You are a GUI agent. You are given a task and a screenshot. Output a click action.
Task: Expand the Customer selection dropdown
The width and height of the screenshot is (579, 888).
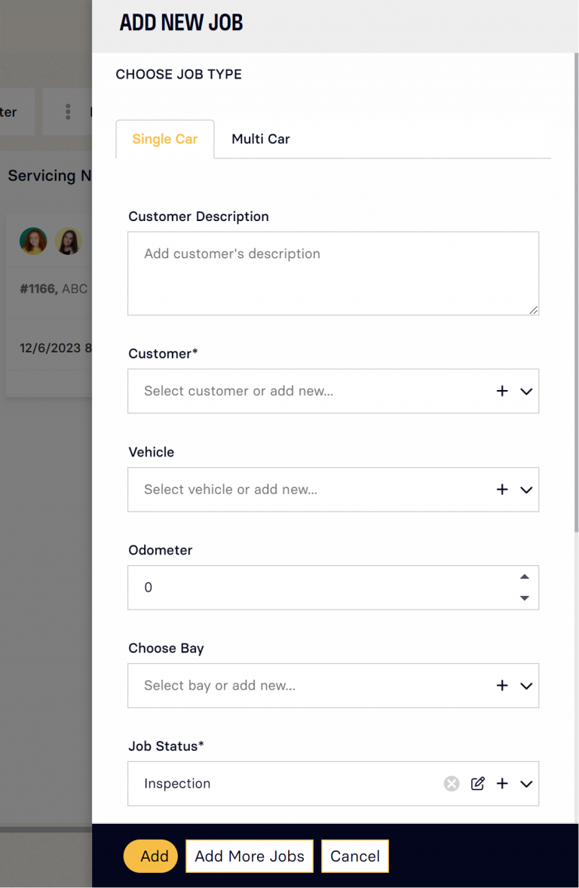[x=525, y=391]
